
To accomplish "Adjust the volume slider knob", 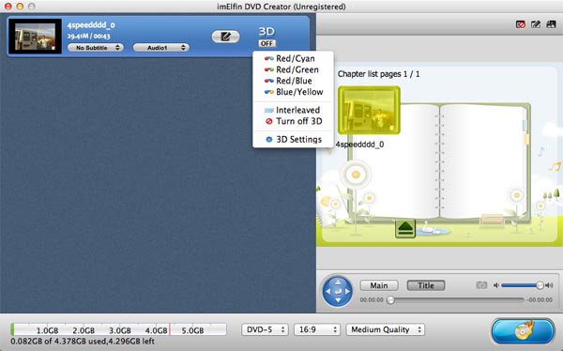I will [x=540, y=285].
